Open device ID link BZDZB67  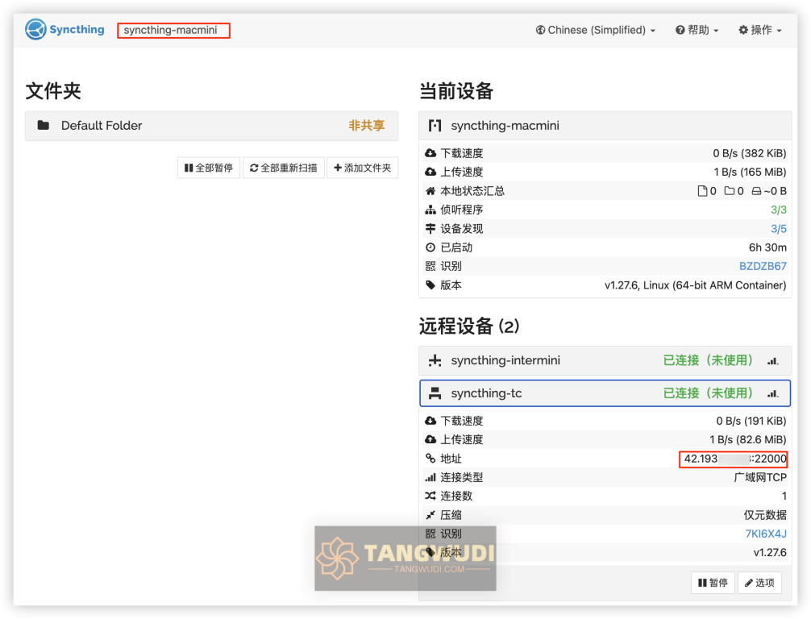pyautogui.click(x=763, y=266)
